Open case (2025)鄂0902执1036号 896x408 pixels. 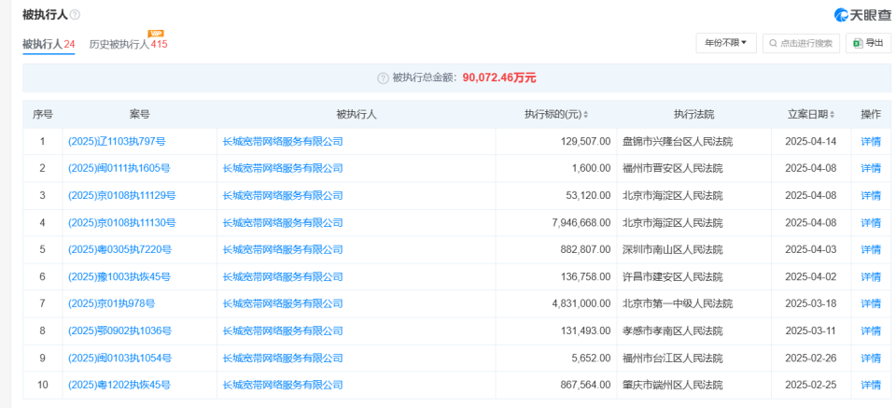click(119, 331)
